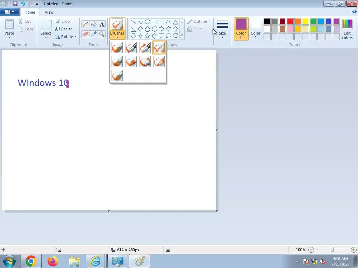
Task: Choose the Calligraphy brush 2 option
Action: (145, 47)
